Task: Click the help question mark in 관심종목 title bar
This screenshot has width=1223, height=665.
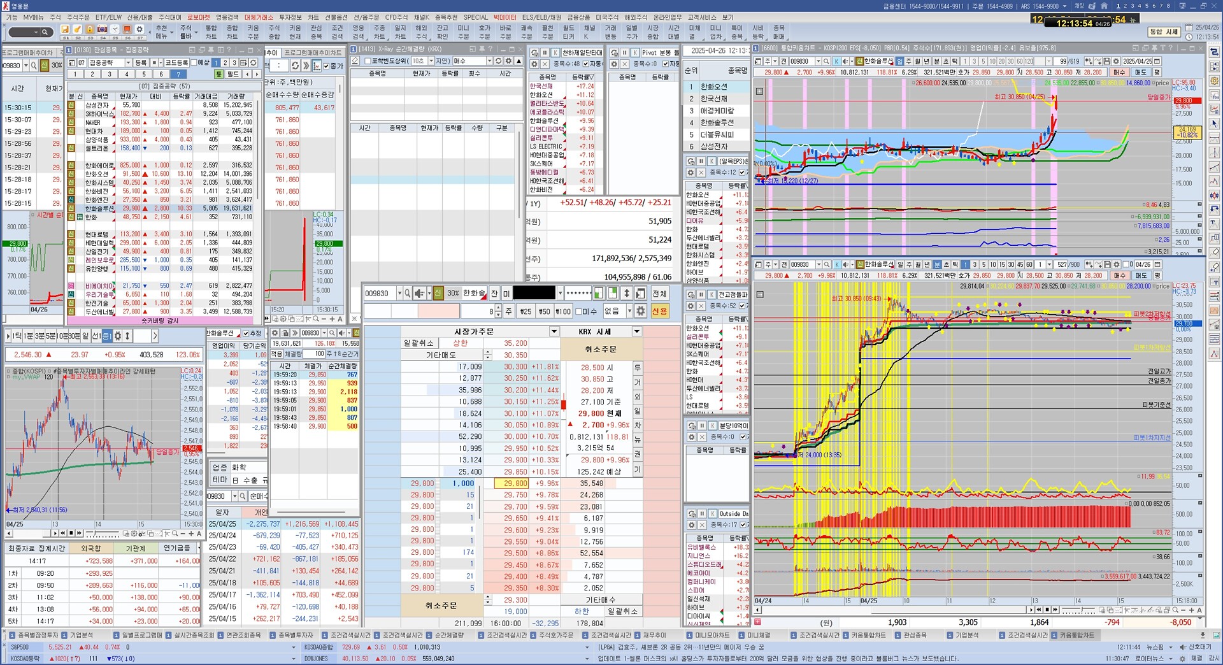Action: [x=229, y=50]
